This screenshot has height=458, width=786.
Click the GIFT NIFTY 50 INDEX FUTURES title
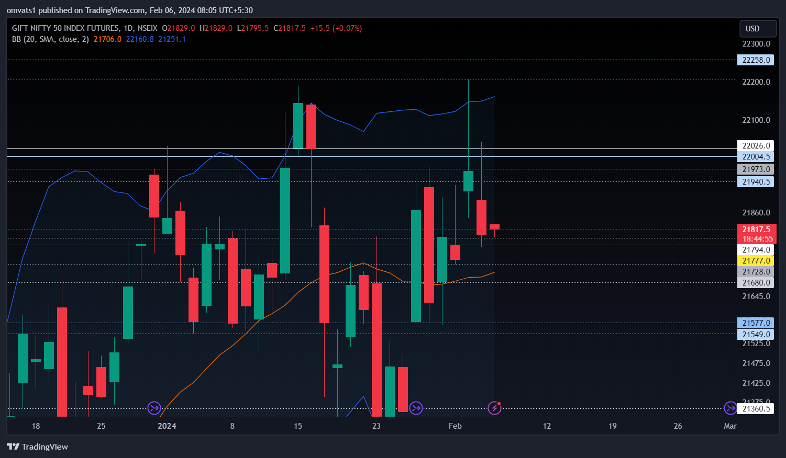point(65,28)
